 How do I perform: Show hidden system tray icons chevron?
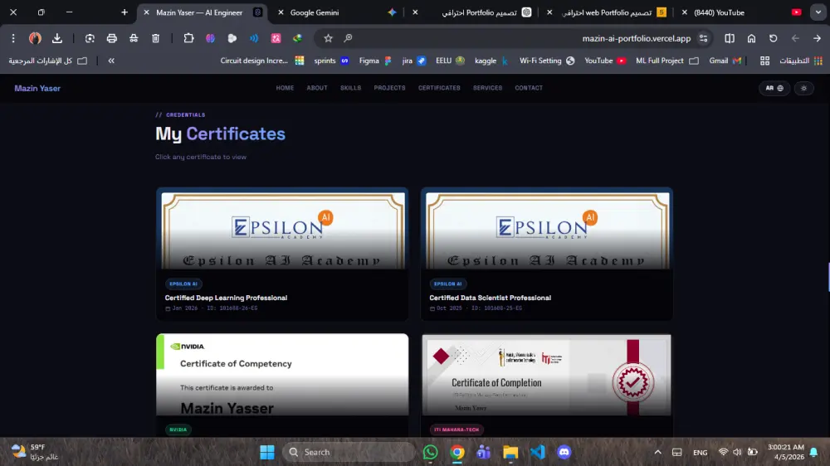pyautogui.click(x=657, y=452)
